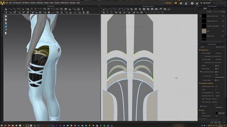This screenshot has width=227, height=127.
Task: Open the shopping cart store icon
Action: 197,3
